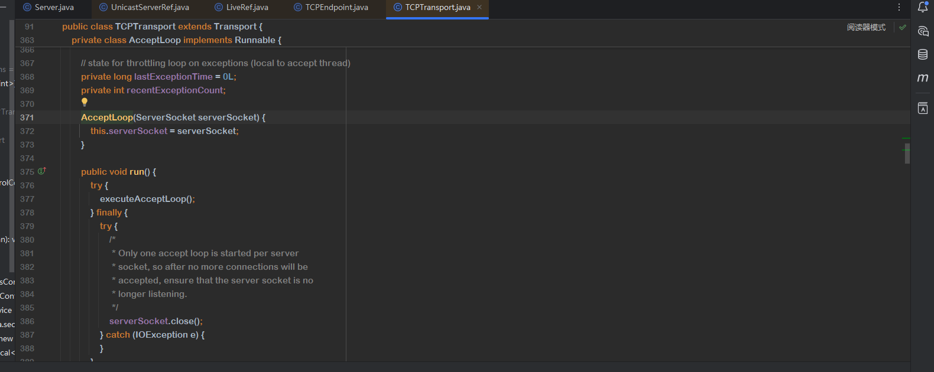Switch to the UnicastServerRef.java tab

(x=150, y=7)
